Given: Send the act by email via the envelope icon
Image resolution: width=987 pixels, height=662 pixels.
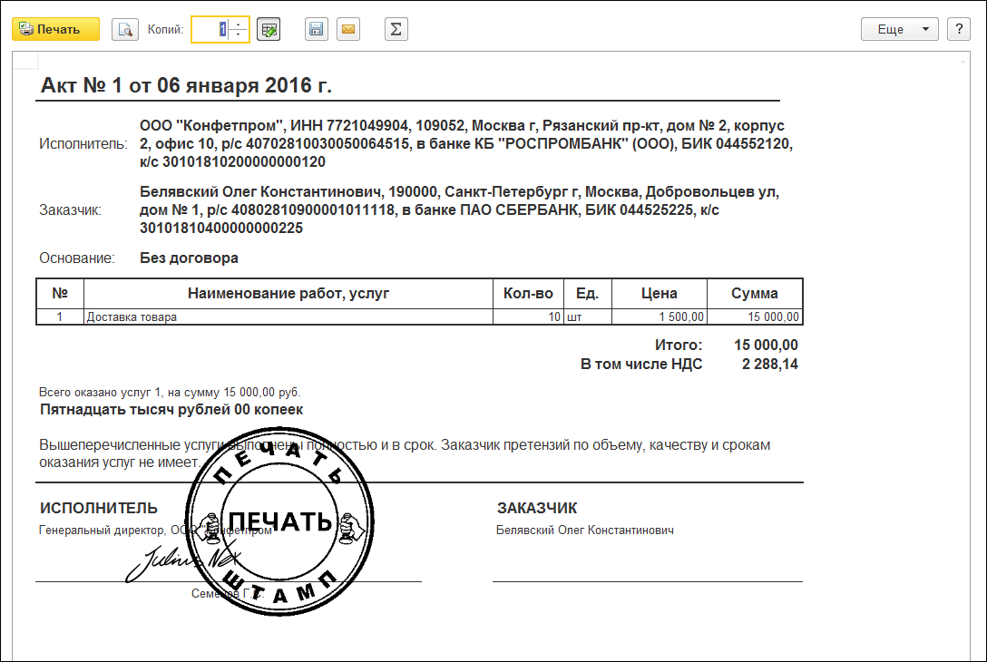Looking at the screenshot, I should click(x=348, y=30).
